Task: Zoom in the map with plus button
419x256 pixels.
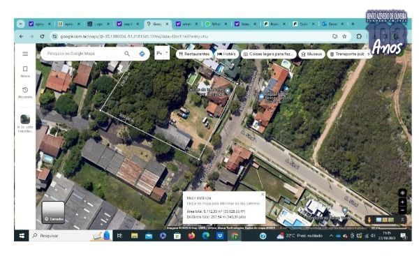Action: pyautogui.click(x=402, y=202)
